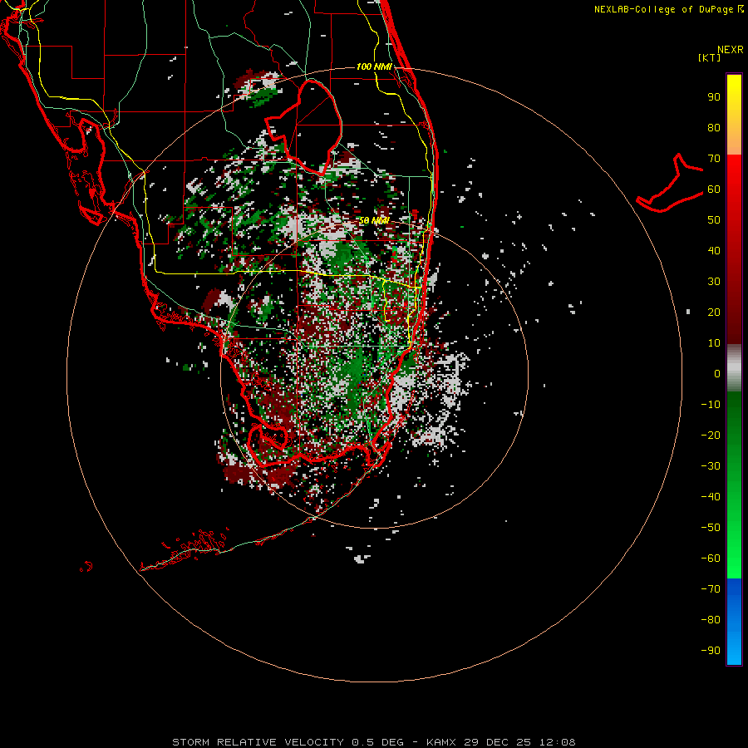Image resolution: width=748 pixels, height=748 pixels.
Task: Click the positive 10 value on the velocity scale
Action: pyautogui.click(x=714, y=343)
